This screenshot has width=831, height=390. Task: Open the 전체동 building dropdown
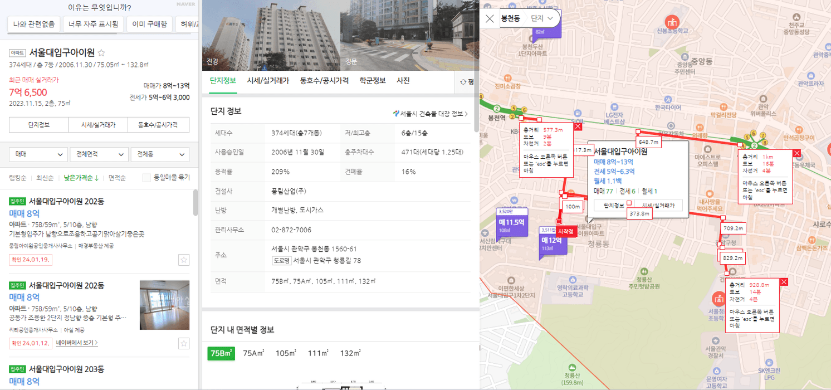159,154
